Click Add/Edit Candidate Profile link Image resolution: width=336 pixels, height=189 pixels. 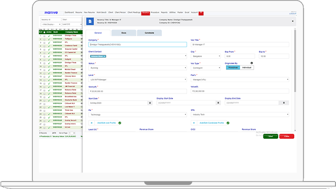coord(212,123)
